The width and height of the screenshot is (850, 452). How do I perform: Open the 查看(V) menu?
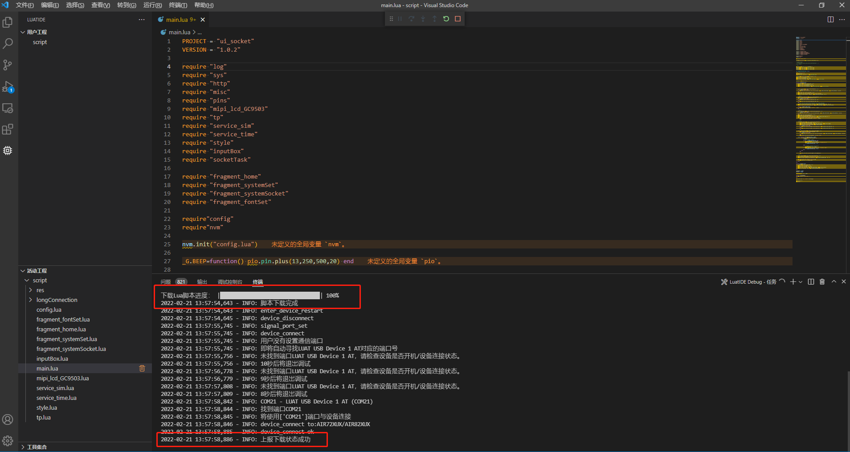click(x=101, y=5)
